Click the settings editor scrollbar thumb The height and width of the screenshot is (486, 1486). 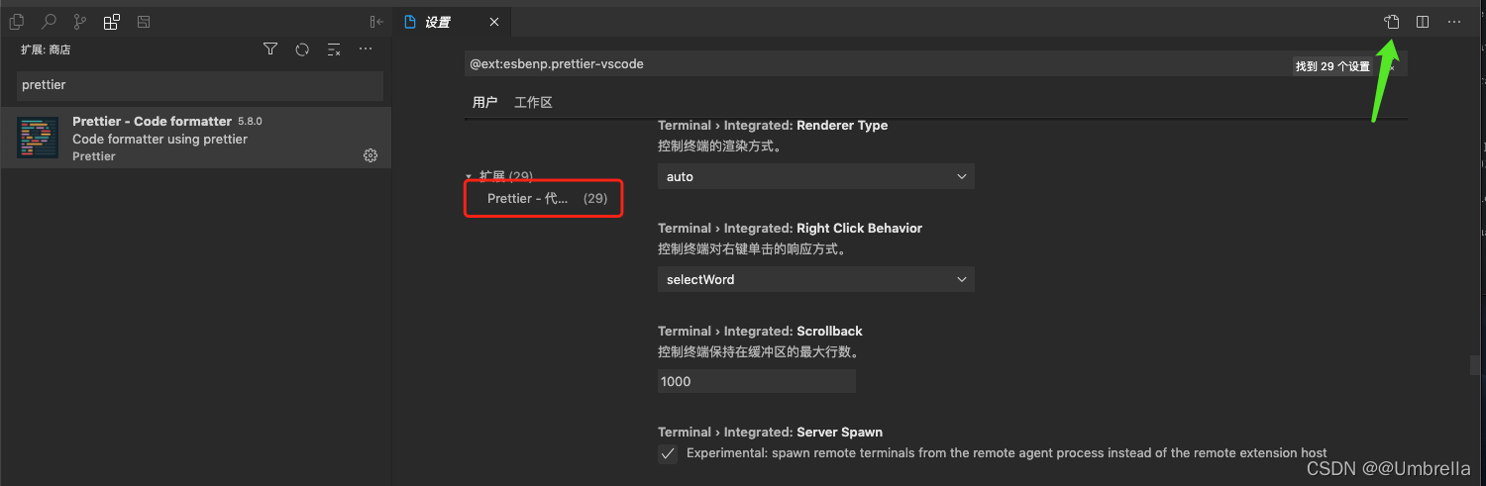[x=1475, y=365]
